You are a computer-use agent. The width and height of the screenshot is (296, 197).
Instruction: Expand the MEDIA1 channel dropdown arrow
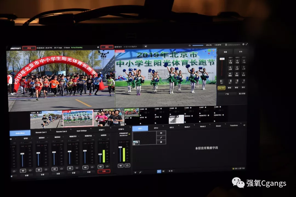pyautogui.click(x=47, y=137)
